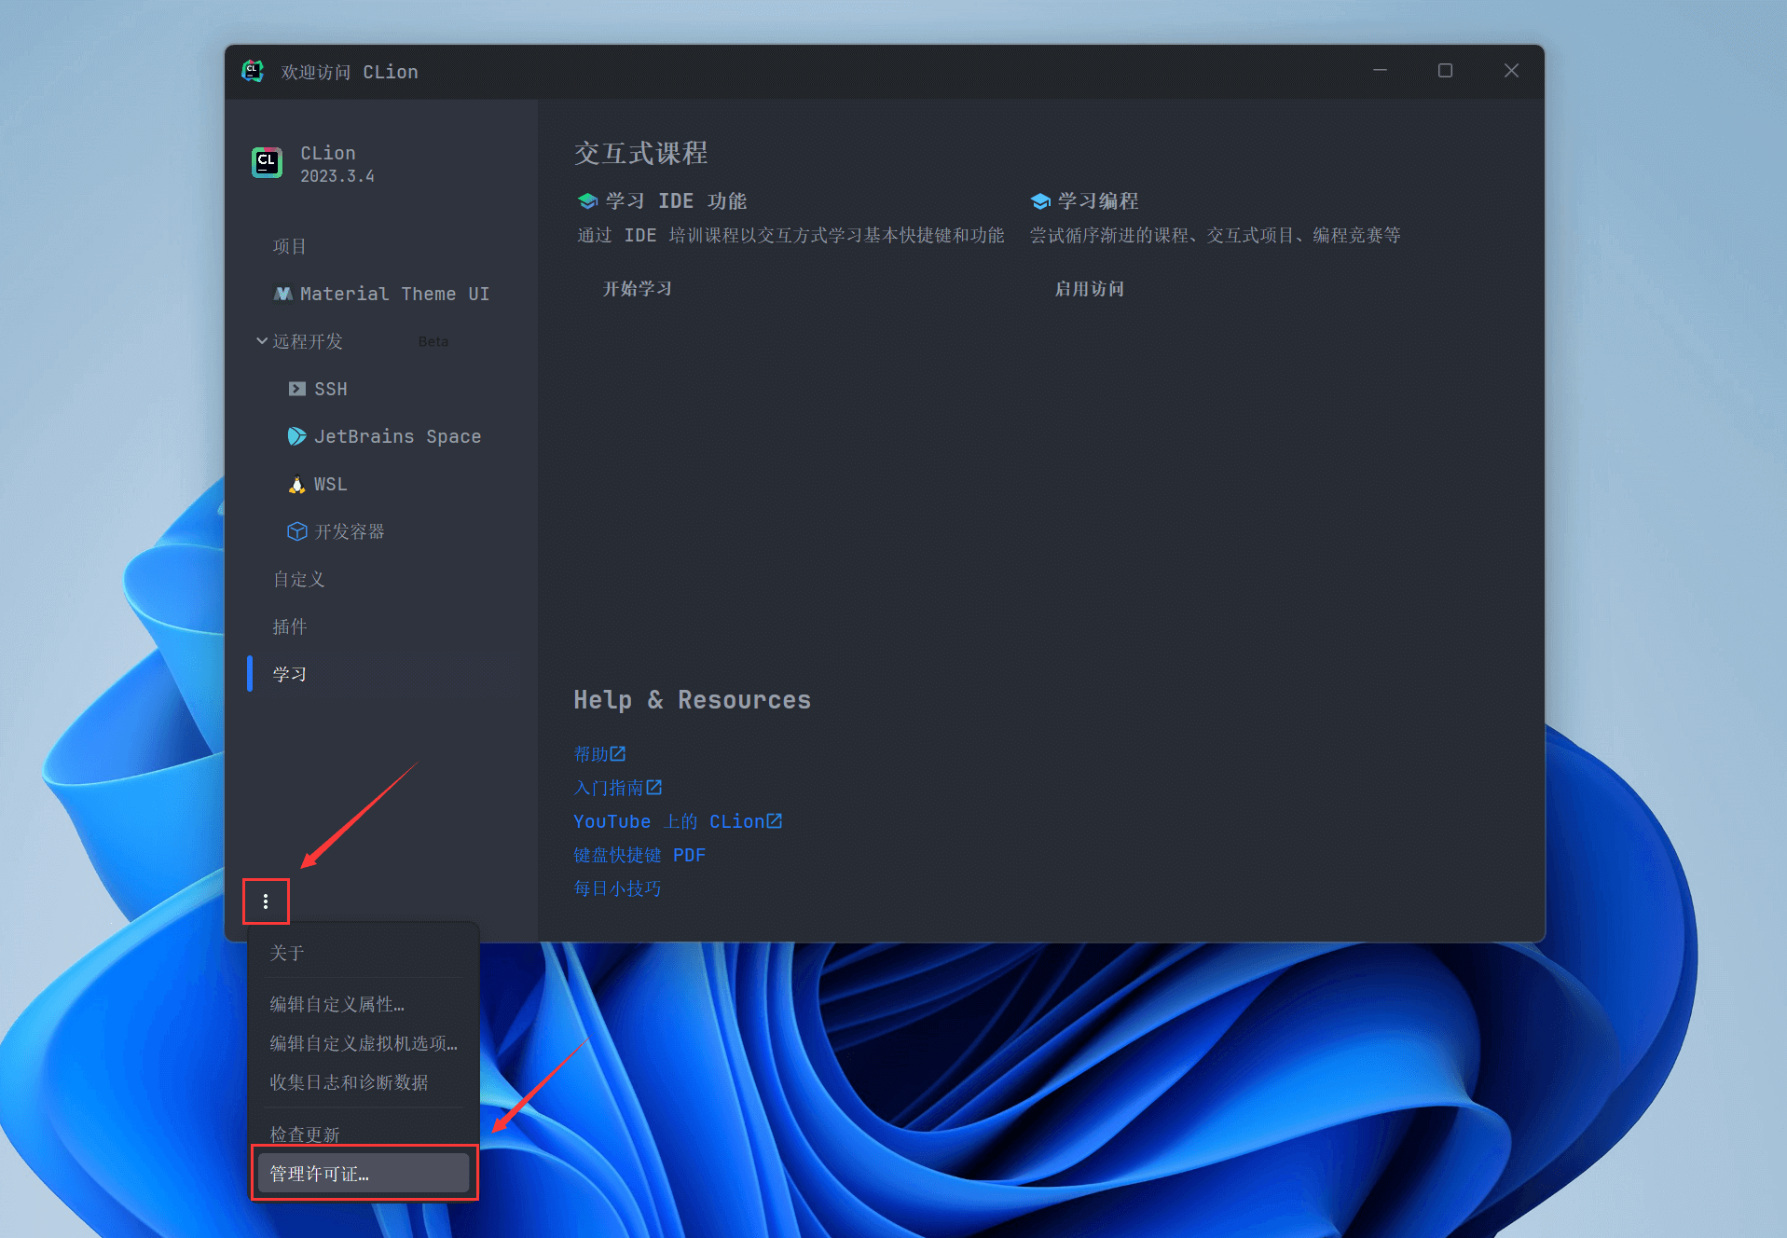Open the 插件 sidebar tab
This screenshot has height=1238, width=1787.
290,626
